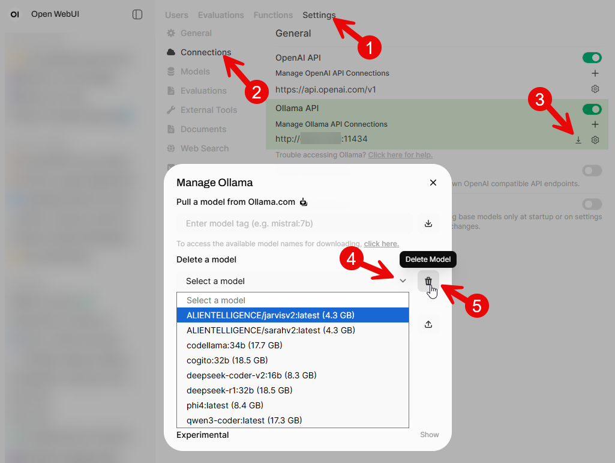
Task: Disable the OpenAI API toggle
Action: (x=592, y=58)
